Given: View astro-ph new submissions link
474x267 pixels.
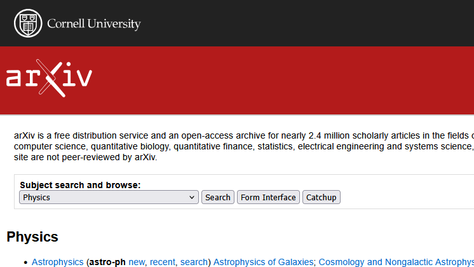Looking at the screenshot, I should coord(137,262).
